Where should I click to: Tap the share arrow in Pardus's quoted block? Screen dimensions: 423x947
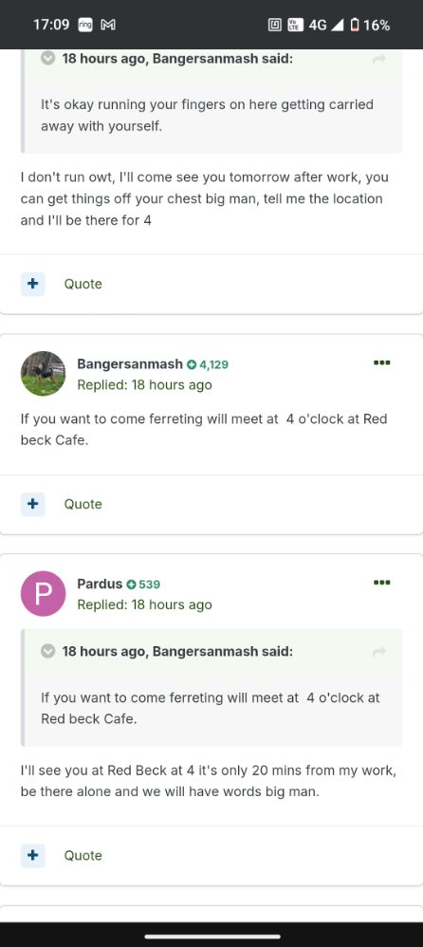(x=379, y=652)
